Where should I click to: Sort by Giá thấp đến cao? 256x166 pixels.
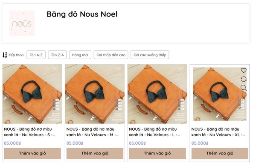coord(111,55)
